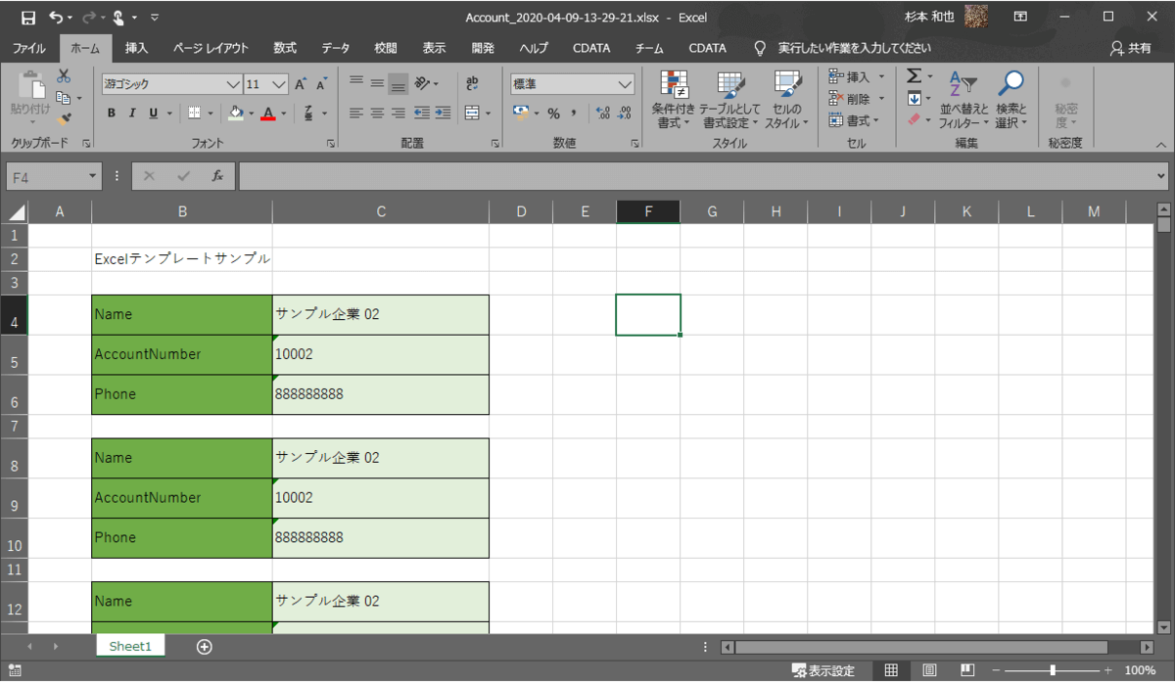Click the Merge and Center icon

coord(472,113)
